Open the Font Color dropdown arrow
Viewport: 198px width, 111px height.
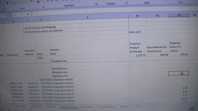pyautogui.click(x=41, y=1)
